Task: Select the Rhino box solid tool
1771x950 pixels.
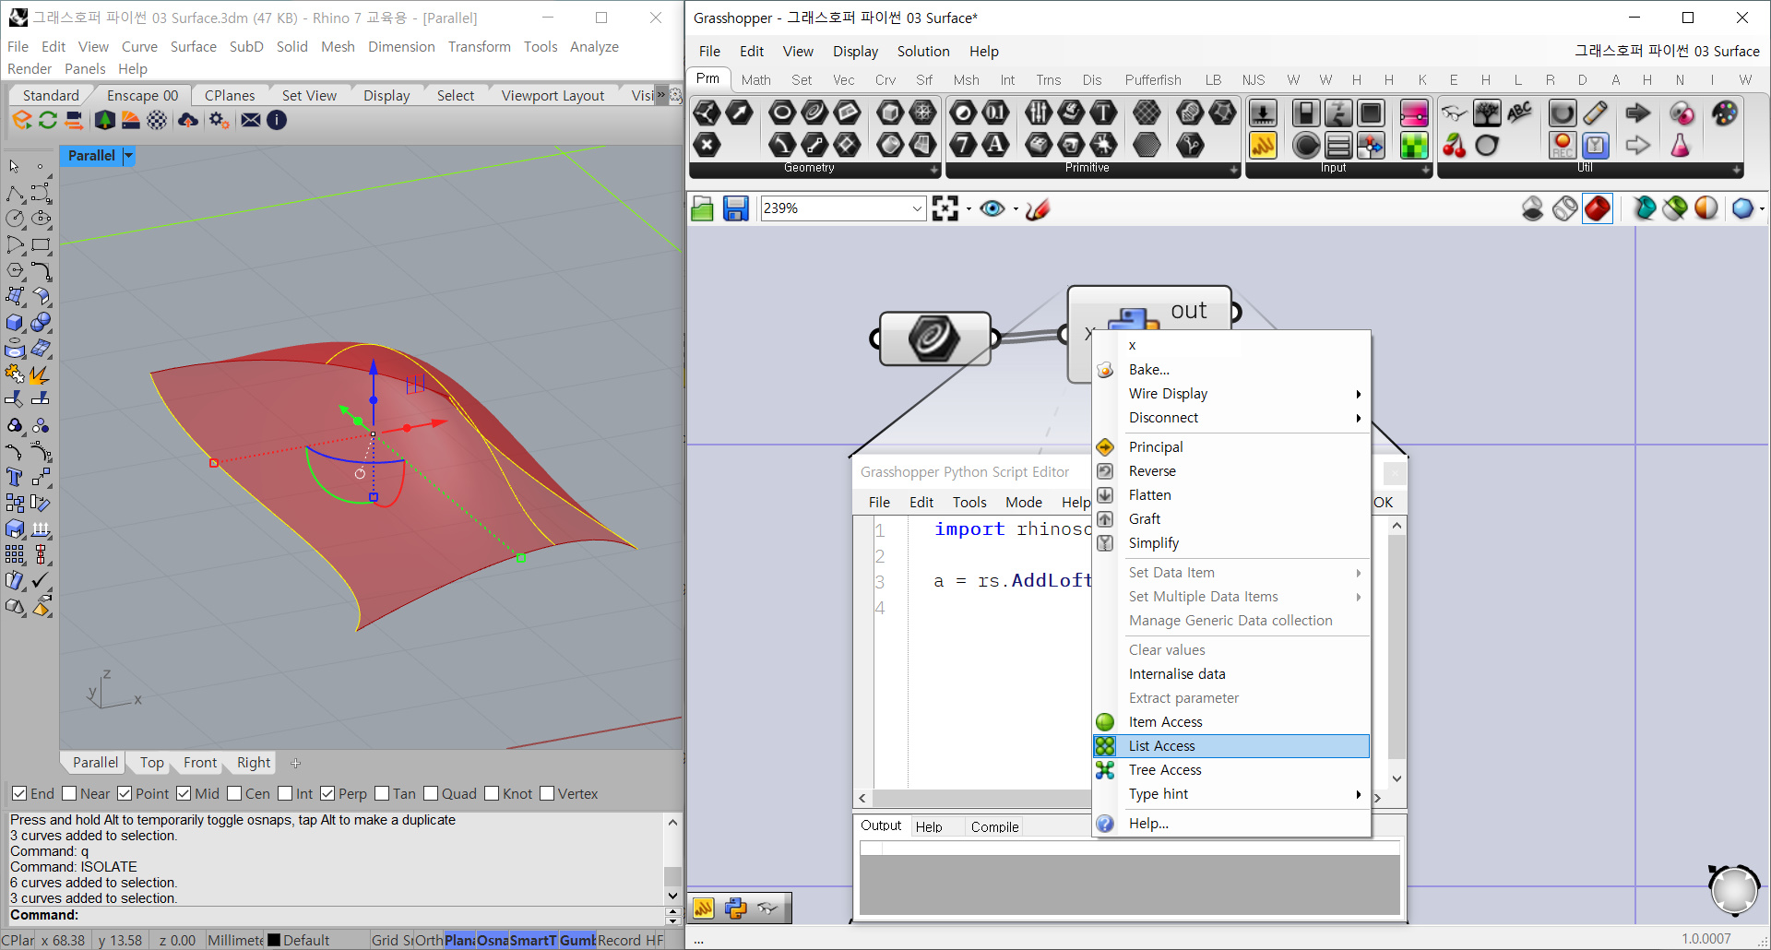Action: 15,323
